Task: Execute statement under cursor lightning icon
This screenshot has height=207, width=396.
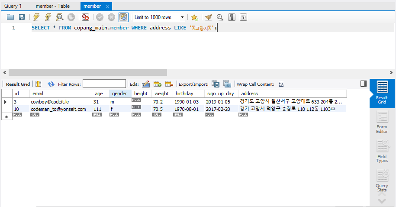Action: click(x=48, y=17)
